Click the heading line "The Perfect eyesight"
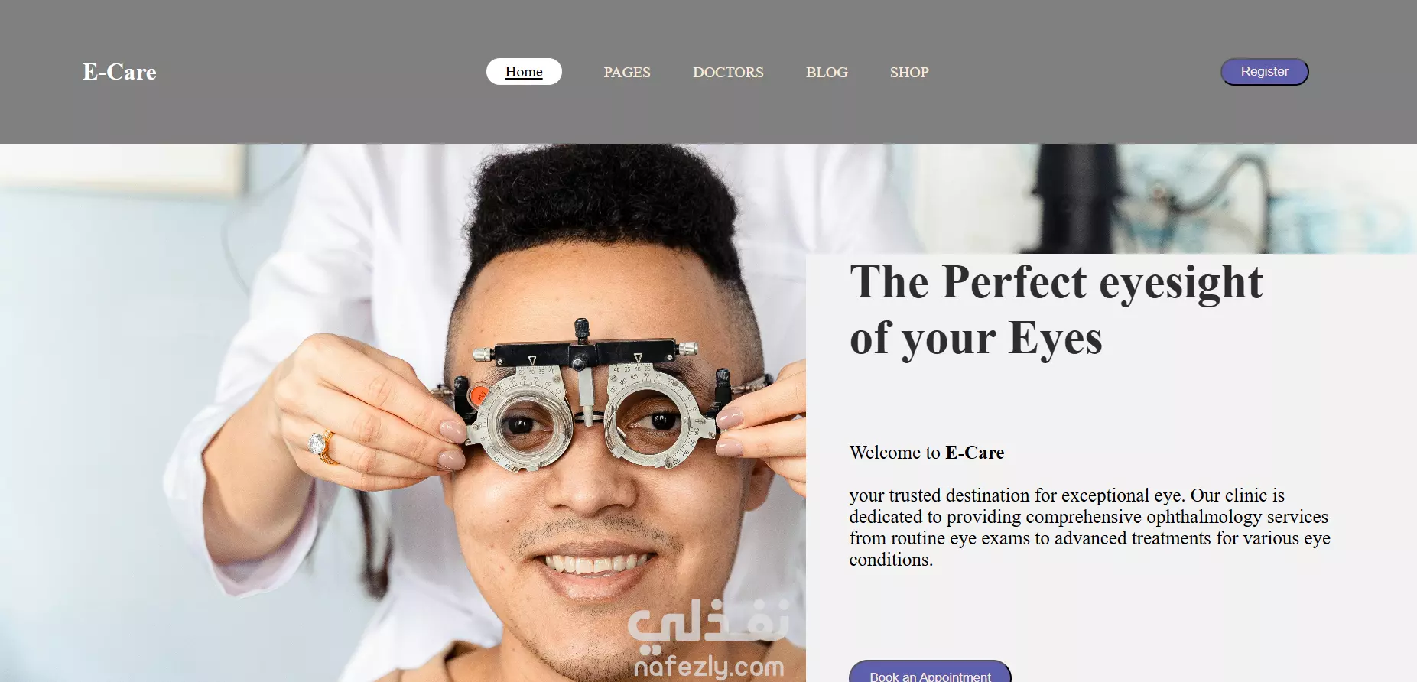The width and height of the screenshot is (1417, 682). pyautogui.click(x=1056, y=282)
